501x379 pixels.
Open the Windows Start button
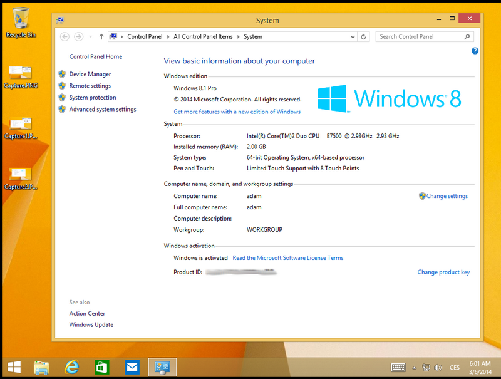click(14, 367)
